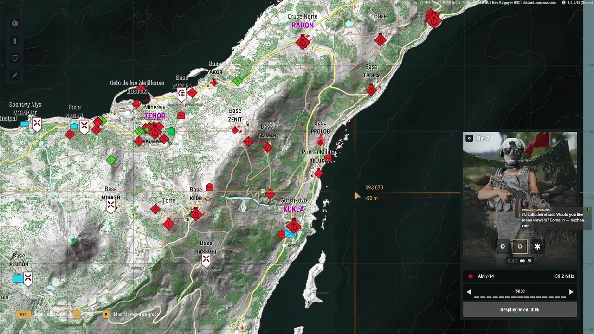The image size is (594, 334).
Task: Click the red diamond marker near ROSTOK
Action: coord(136,104)
